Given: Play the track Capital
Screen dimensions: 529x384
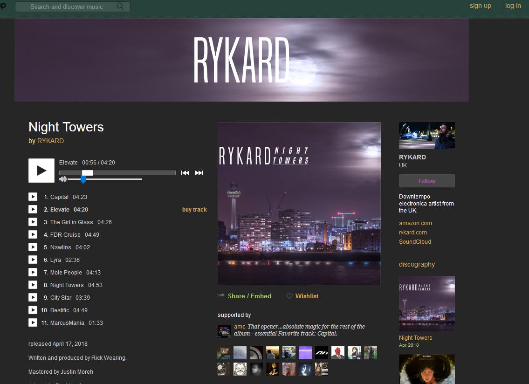Looking at the screenshot, I should click(33, 197).
